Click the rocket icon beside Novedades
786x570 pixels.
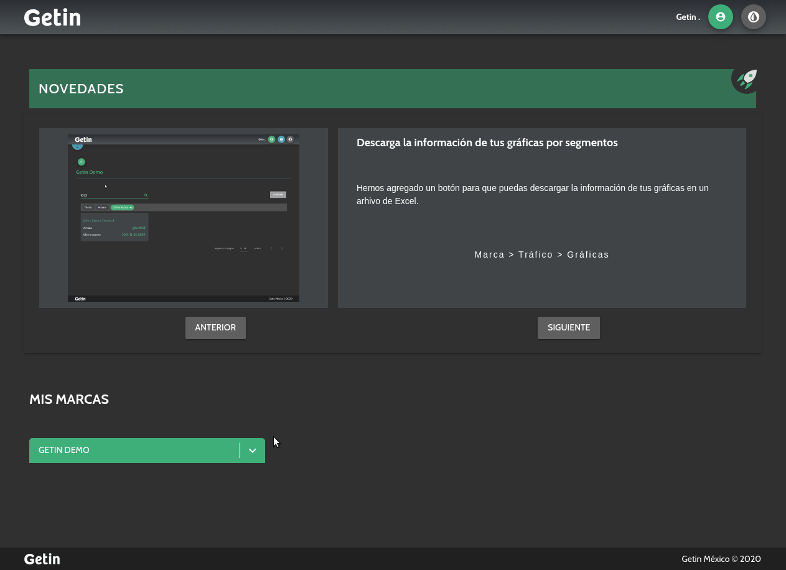click(x=745, y=80)
